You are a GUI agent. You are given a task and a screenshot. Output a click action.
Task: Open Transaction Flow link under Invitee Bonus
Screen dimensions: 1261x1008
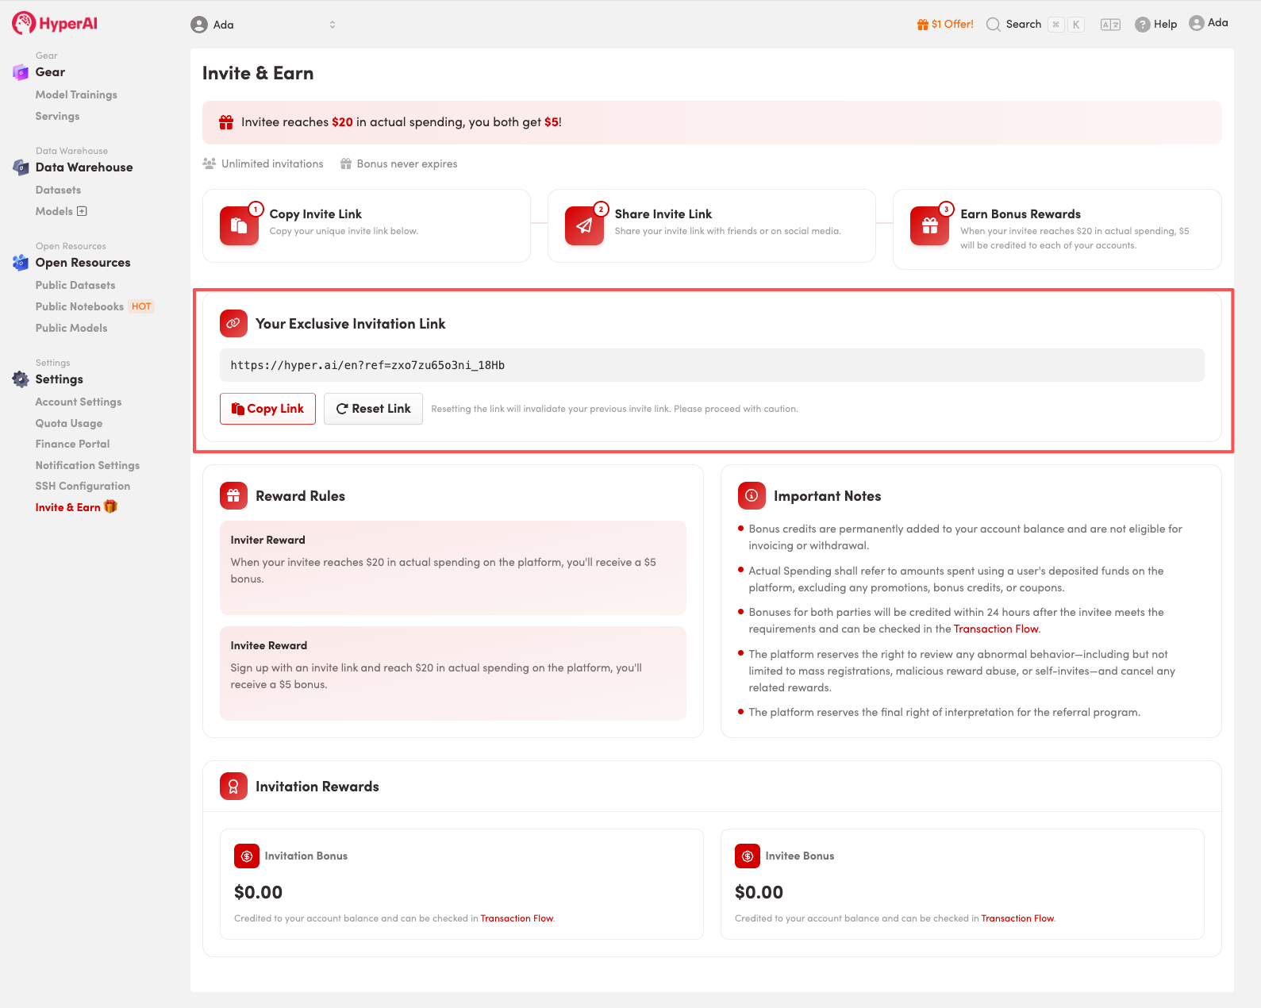1017,918
